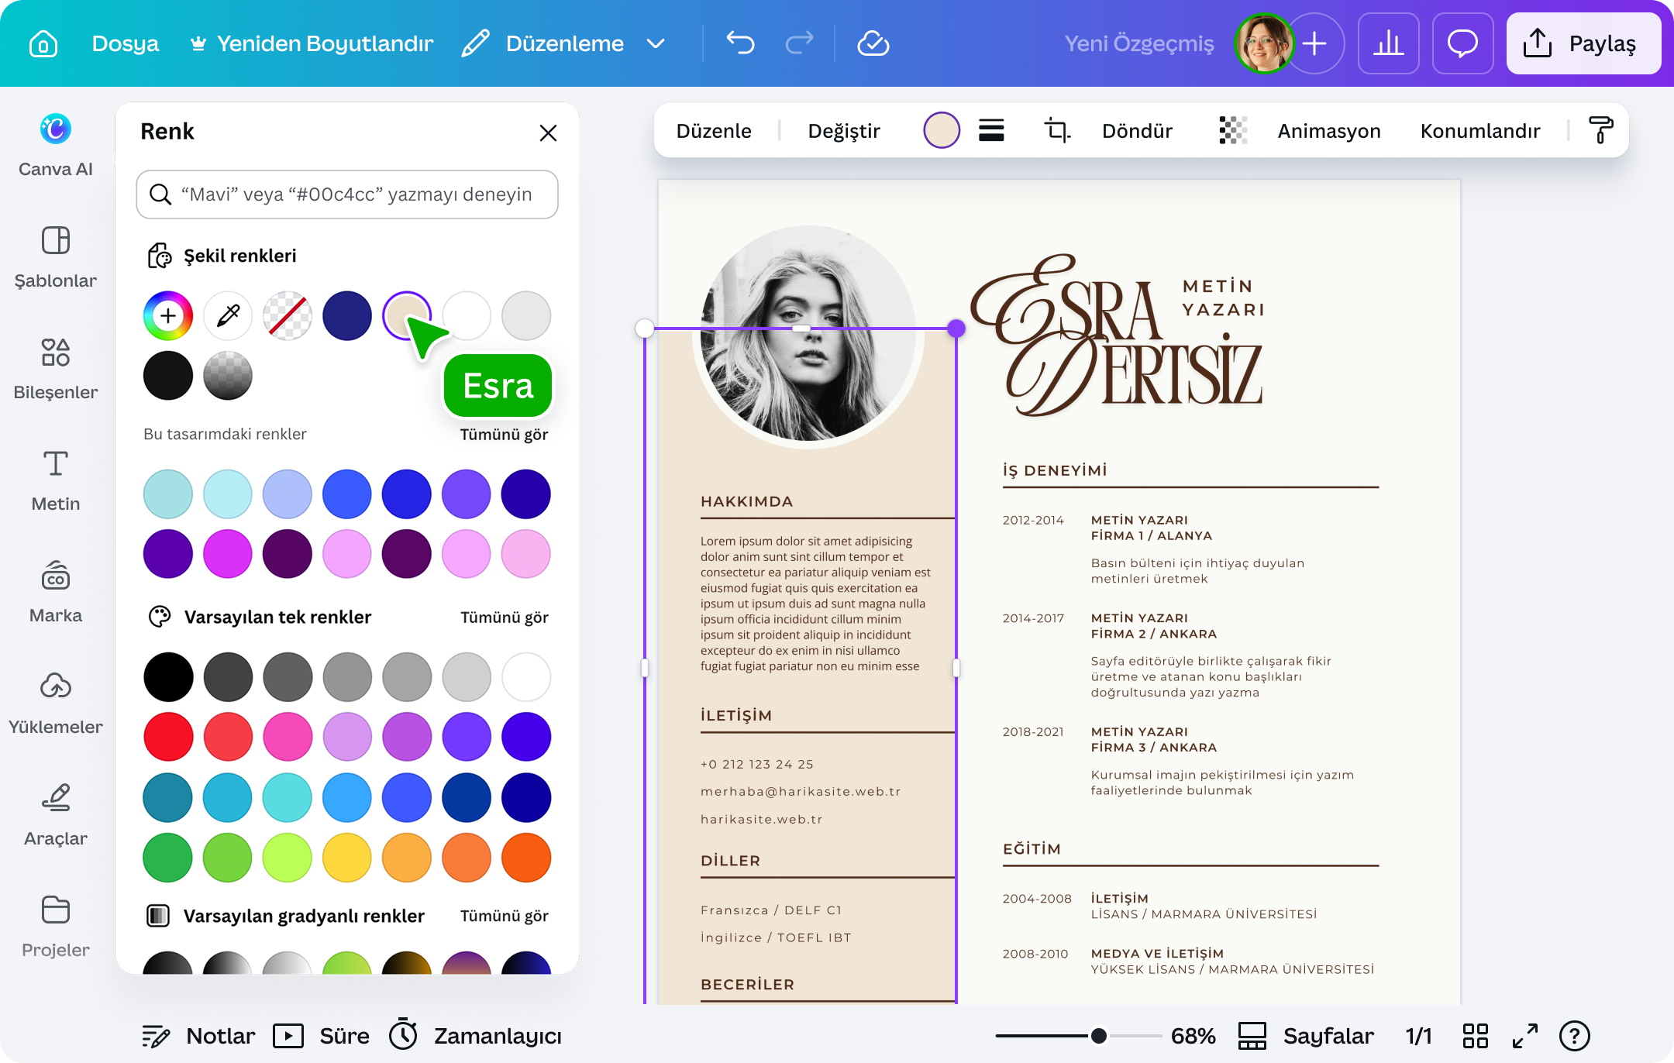Redo the last action
1674x1063 pixels.
[799, 43]
